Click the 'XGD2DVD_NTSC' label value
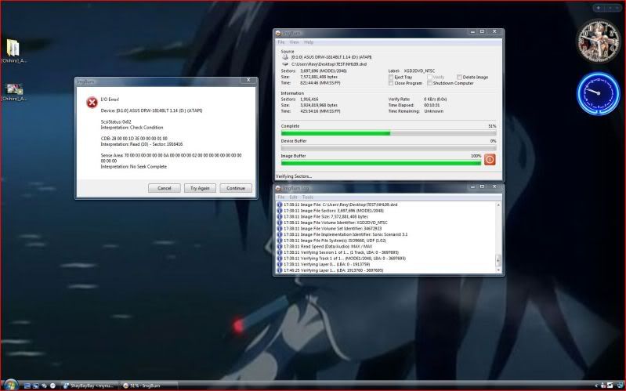The image size is (626, 391). click(x=419, y=71)
